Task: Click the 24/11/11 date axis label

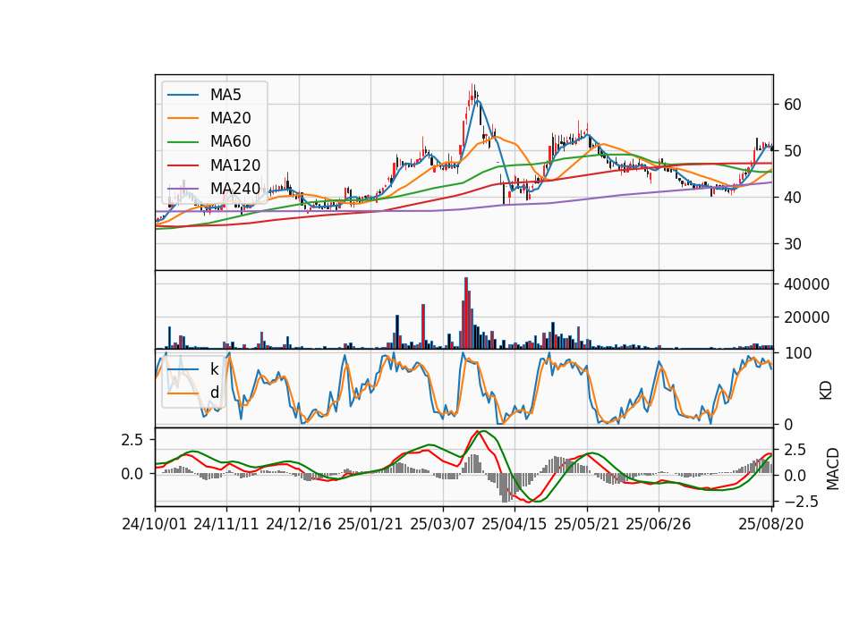Action: 226,524
